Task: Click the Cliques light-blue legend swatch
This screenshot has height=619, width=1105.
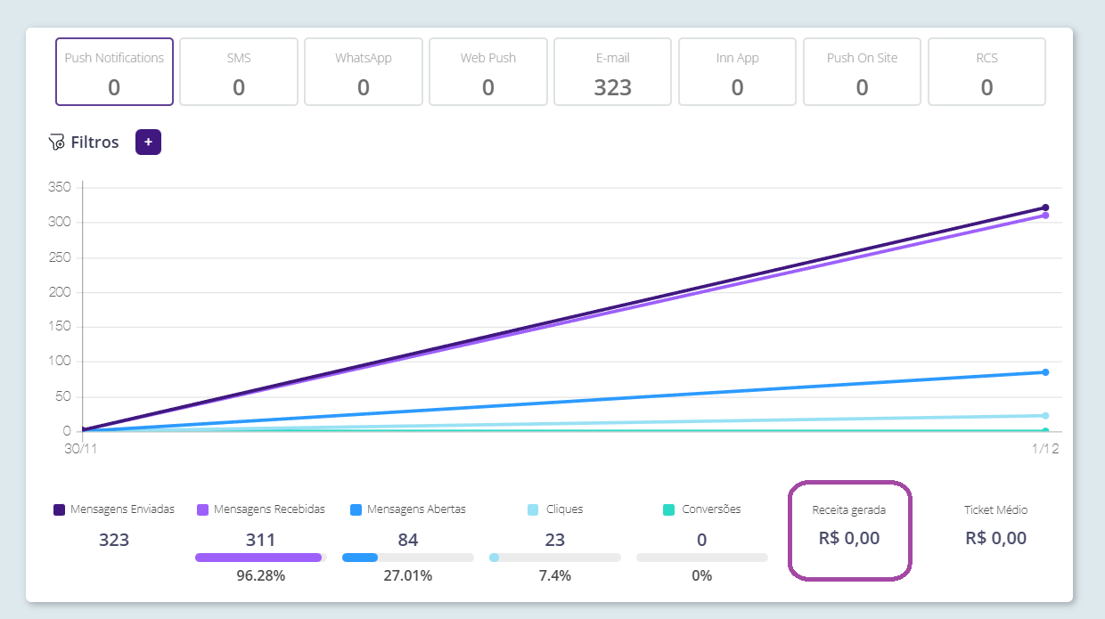Action: (533, 510)
